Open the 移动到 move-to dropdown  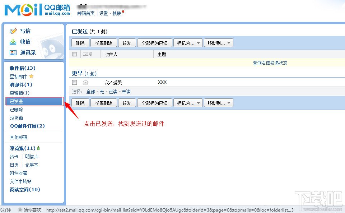219,42
